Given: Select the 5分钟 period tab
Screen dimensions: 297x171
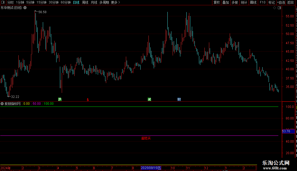Looking at the screenshot, I should click(x=30, y=2).
